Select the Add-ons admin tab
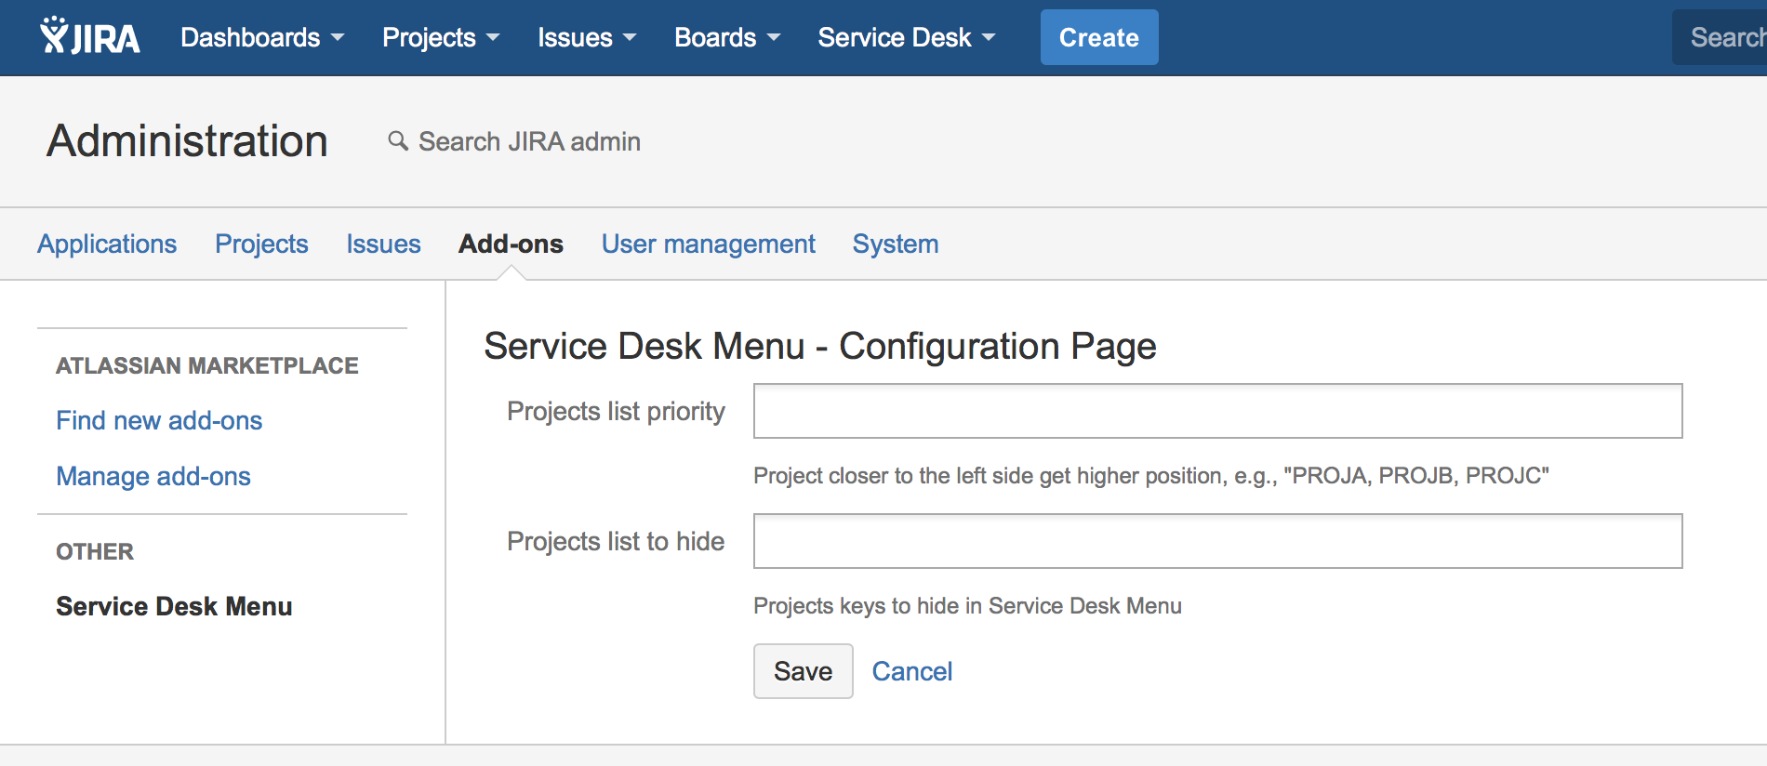Viewport: 1767px width, 766px height. coord(511,244)
